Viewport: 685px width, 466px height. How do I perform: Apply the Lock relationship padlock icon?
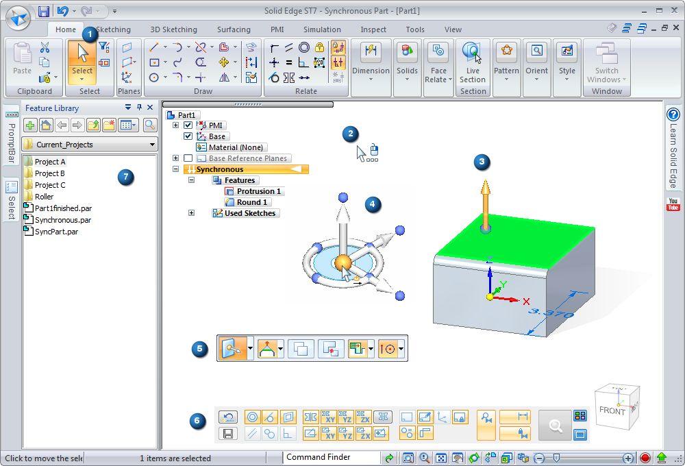(319, 47)
